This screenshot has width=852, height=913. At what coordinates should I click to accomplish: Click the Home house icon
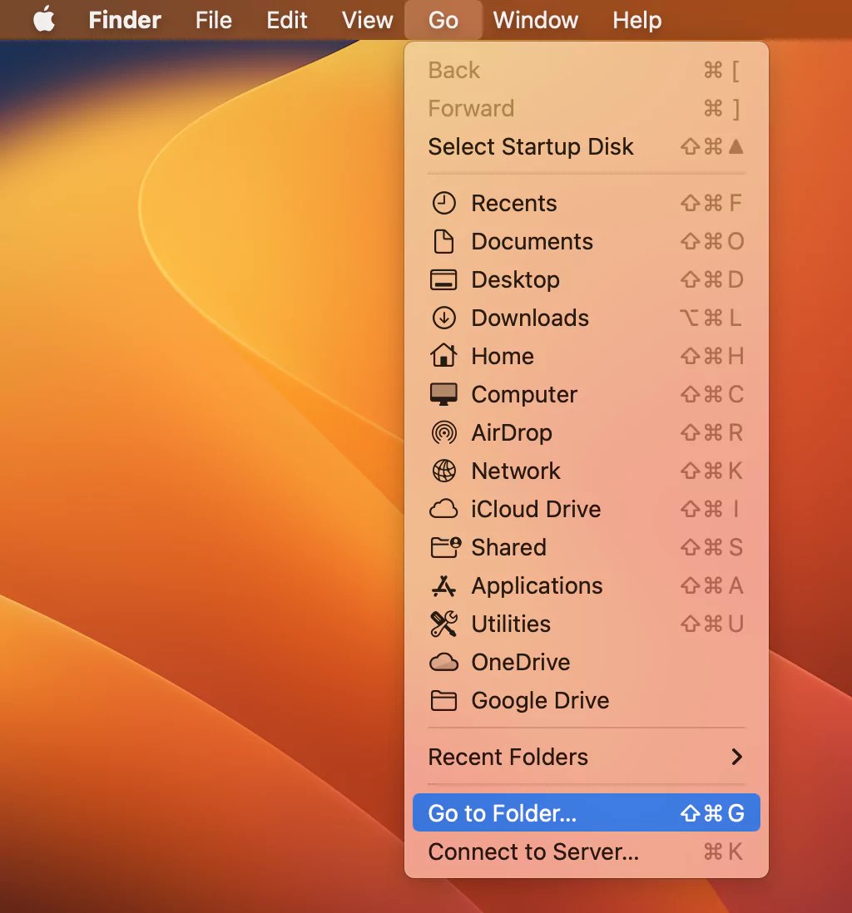pyautogui.click(x=445, y=356)
